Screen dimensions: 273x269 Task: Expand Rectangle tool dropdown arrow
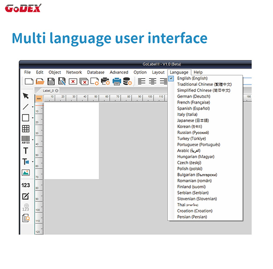point(33,118)
